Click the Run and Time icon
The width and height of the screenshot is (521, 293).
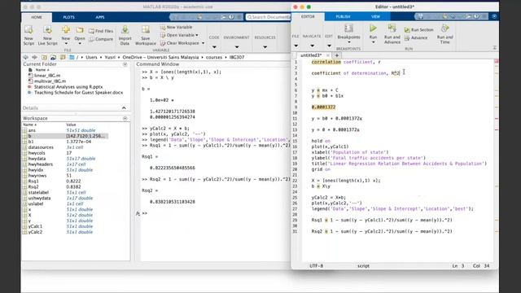445,28
